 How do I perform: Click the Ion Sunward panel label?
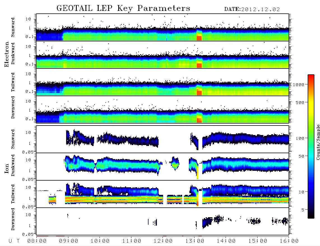[13, 139]
